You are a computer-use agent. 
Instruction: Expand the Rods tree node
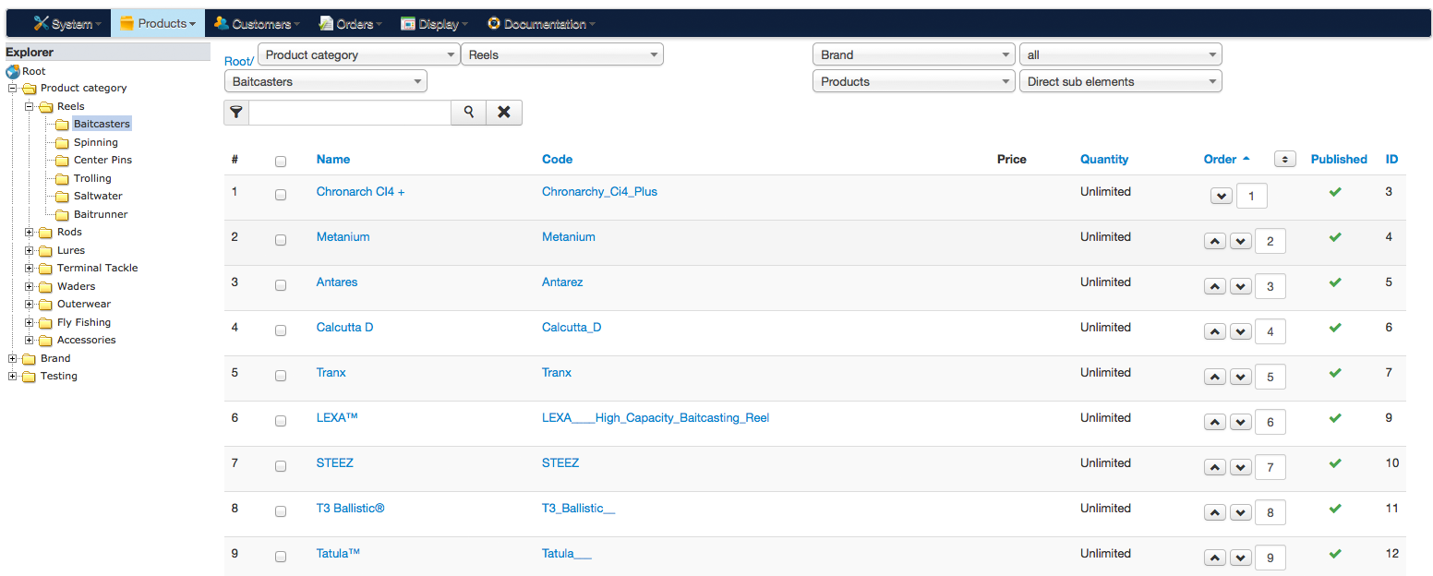tap(30, 232)
